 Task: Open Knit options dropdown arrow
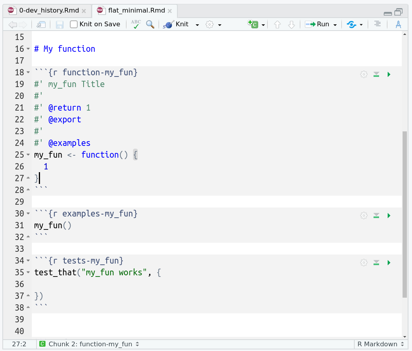pyautogui.click(x=197, y=25)
